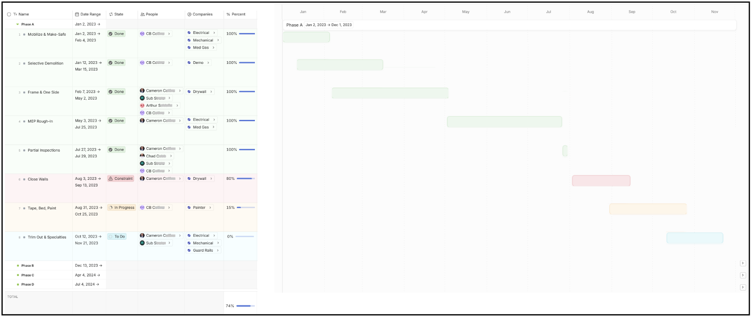This screenshot has height=316, width=751.
Task: Click the Done state of Frame & One Side
Action: point(116,92)
